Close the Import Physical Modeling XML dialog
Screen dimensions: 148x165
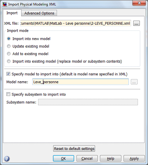click(139, 3)
